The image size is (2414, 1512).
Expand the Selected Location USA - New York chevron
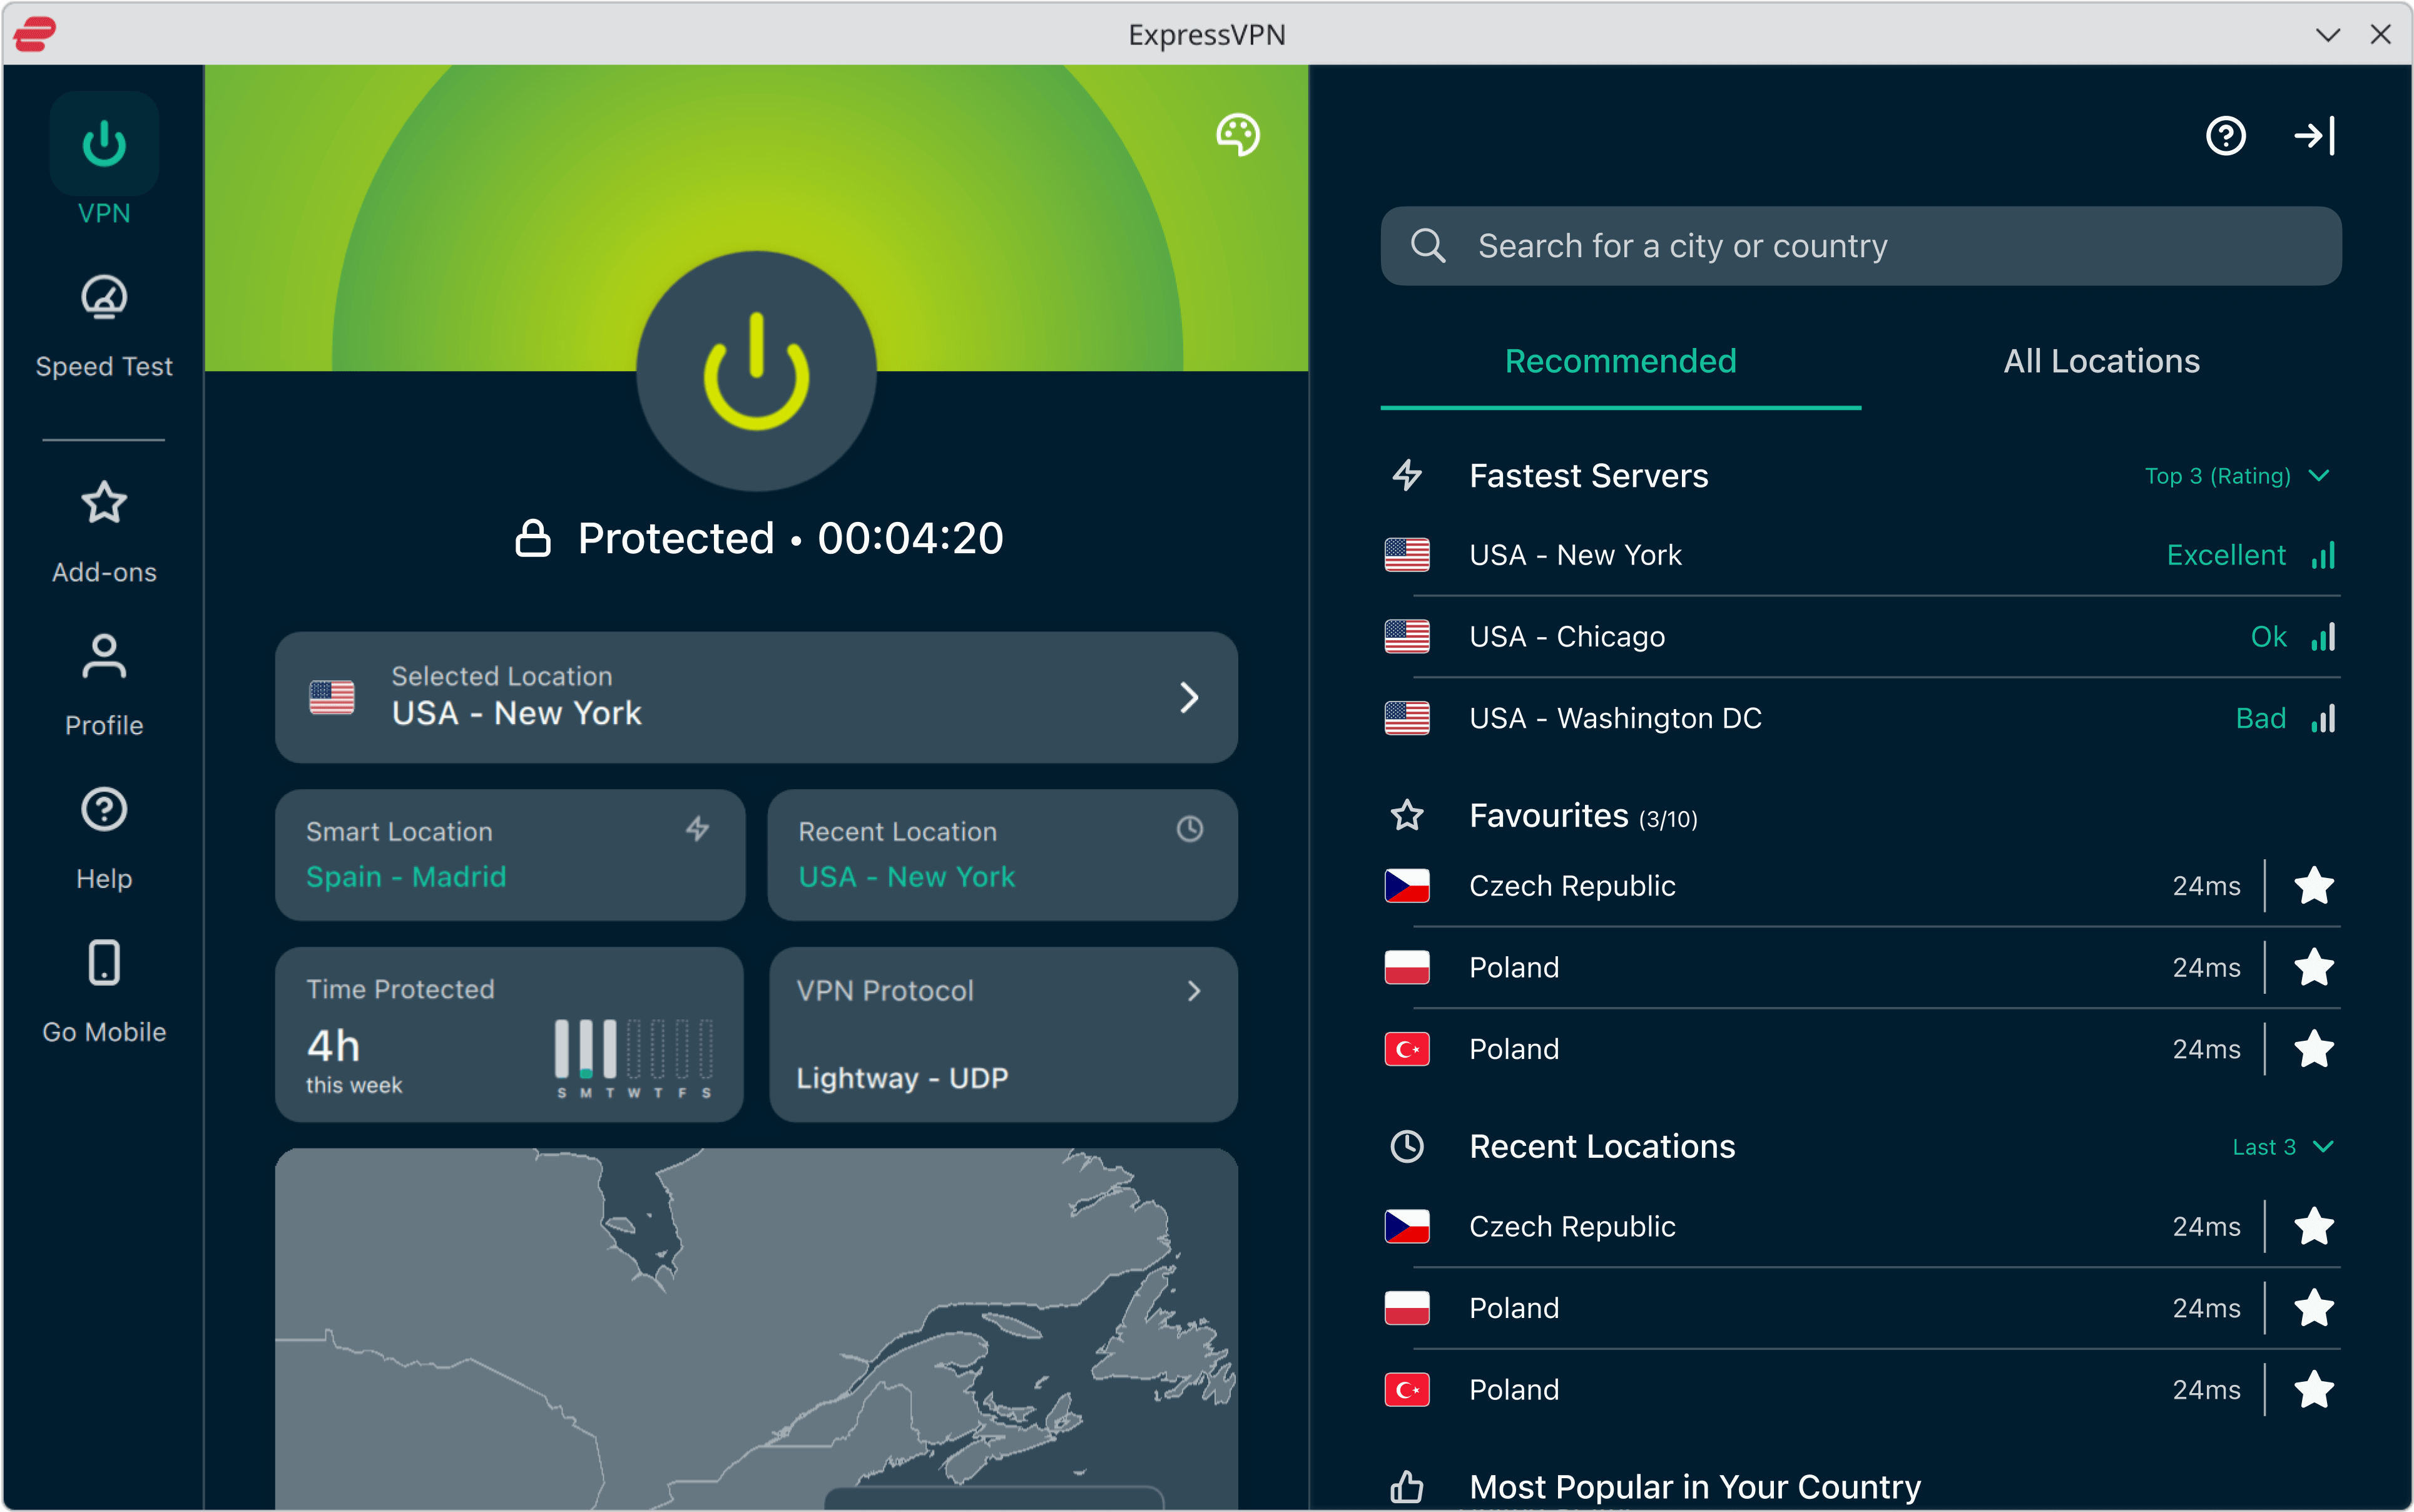[x=1188, y=697]
